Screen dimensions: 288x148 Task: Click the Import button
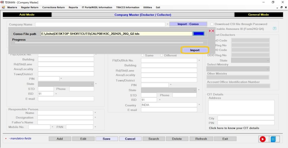coord(195,50)
